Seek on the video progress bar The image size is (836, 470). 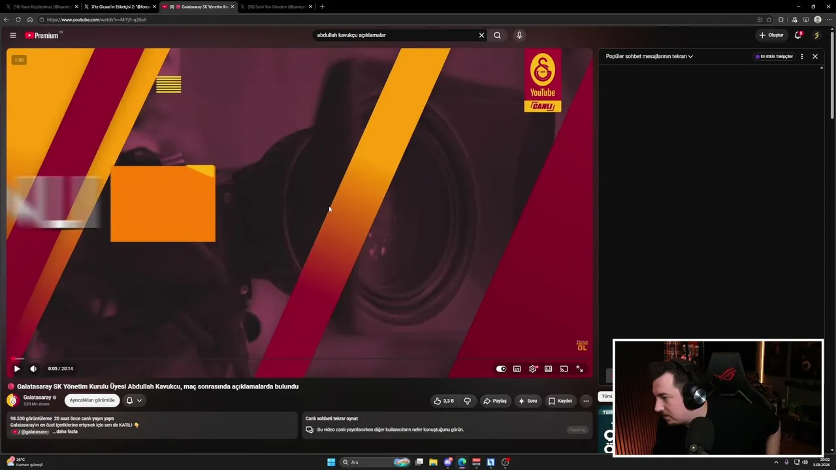[300, 358]
